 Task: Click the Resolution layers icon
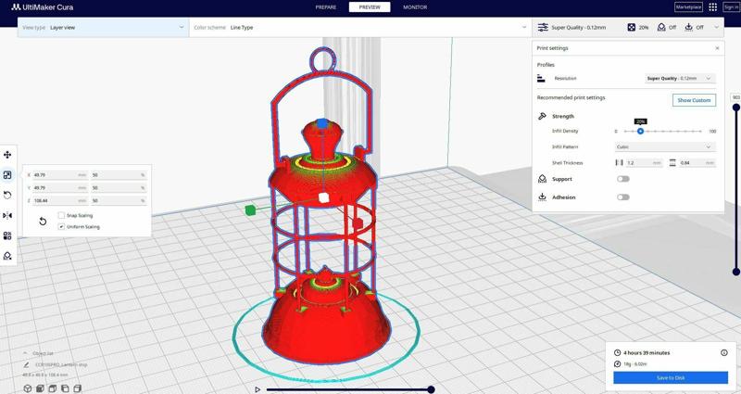541,78
